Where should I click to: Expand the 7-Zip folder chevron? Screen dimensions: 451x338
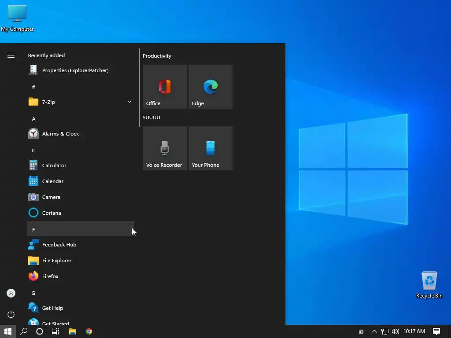tap(129, 102)
